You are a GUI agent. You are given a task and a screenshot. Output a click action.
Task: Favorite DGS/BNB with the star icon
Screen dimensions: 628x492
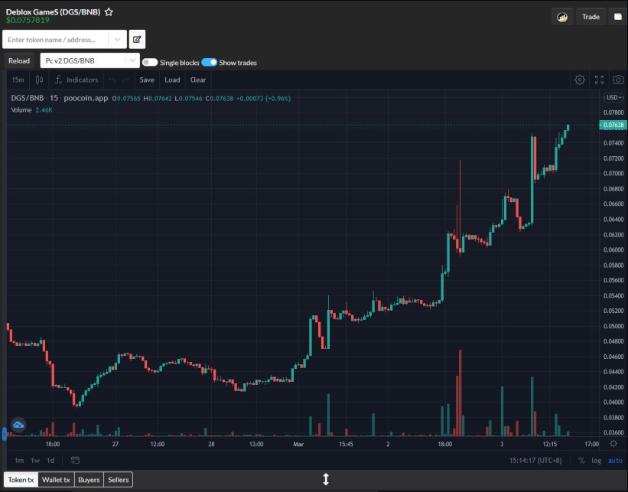point(109,12)
